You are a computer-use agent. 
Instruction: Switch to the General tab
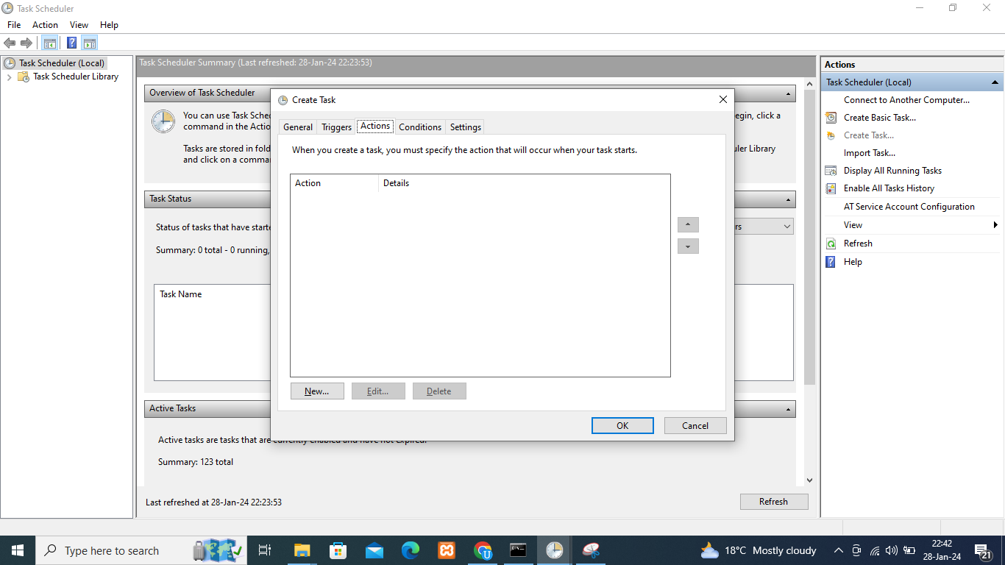(298, 127)
